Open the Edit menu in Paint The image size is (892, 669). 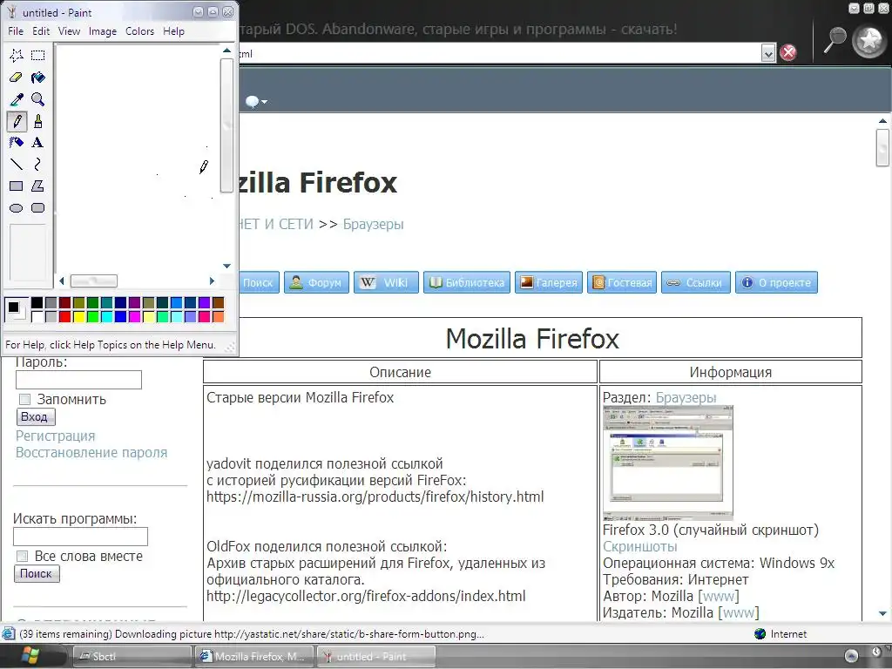[41, 31]
